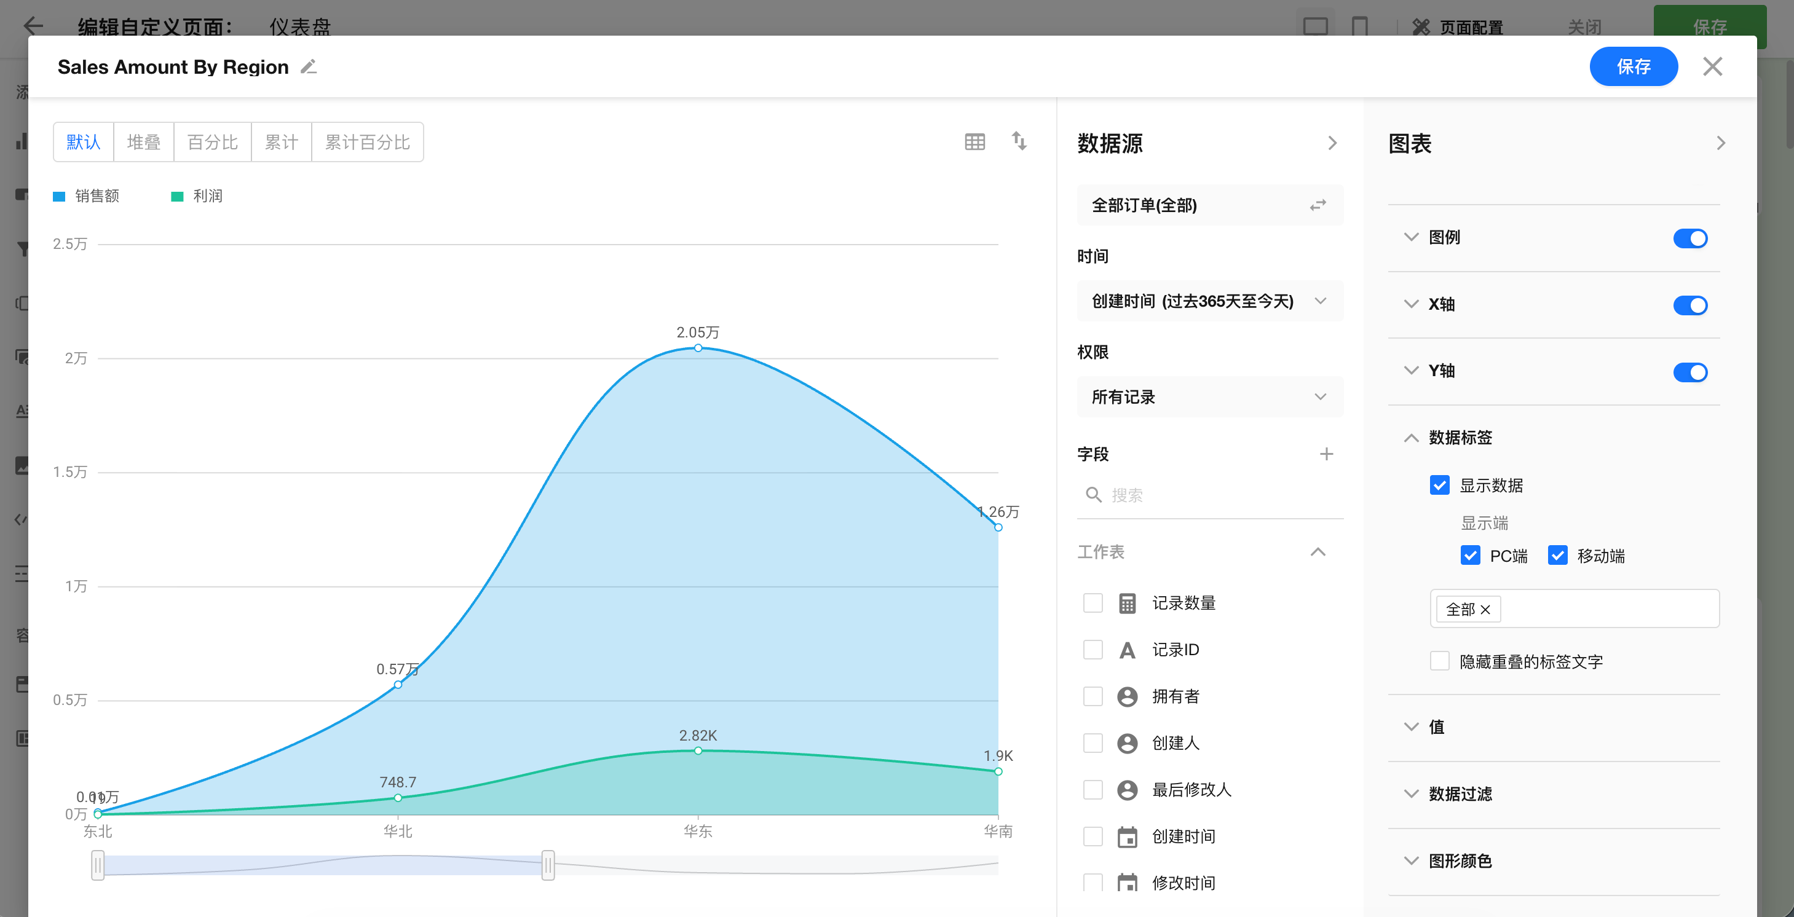This screenshot has width=1794, height=917.
Task: Click 关闭 in the page header
Action: [x=1584, y=27]
